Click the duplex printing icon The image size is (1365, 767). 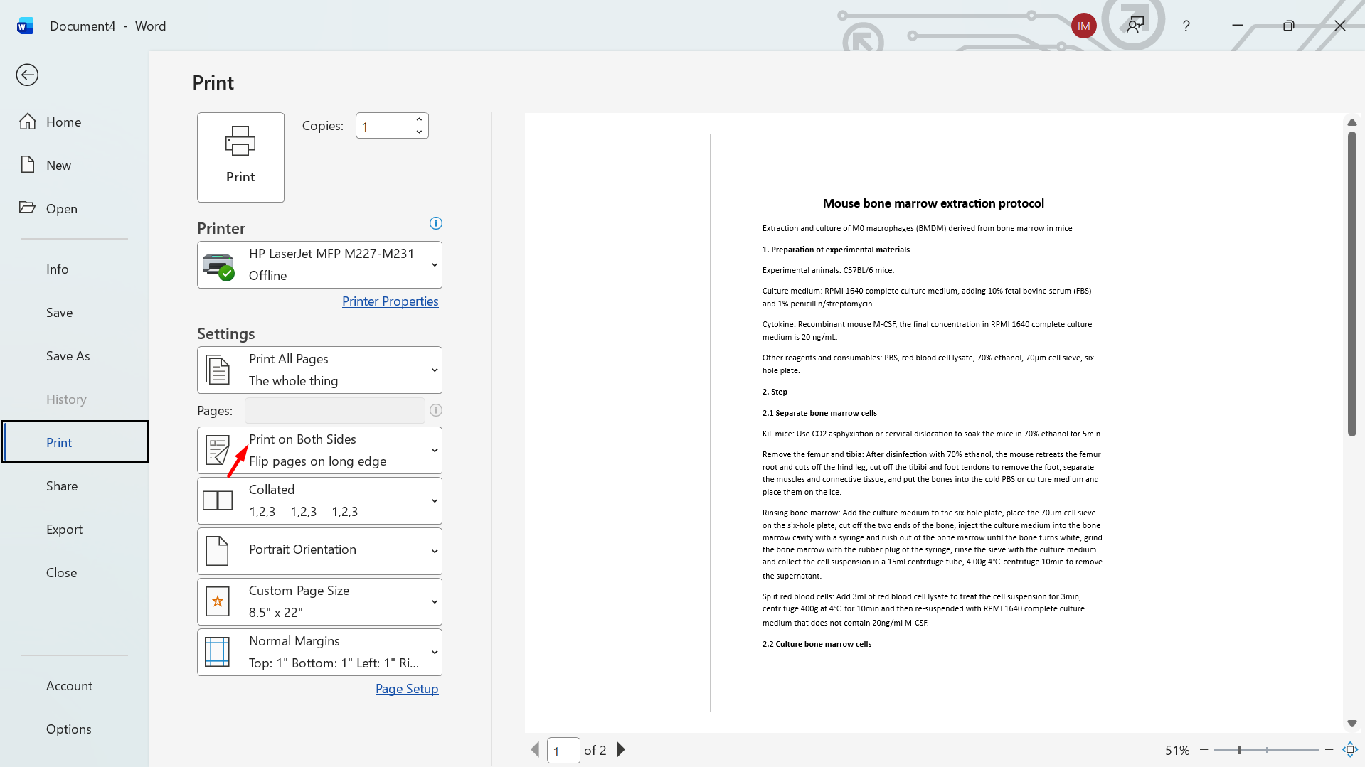click(x=218, y=450)
